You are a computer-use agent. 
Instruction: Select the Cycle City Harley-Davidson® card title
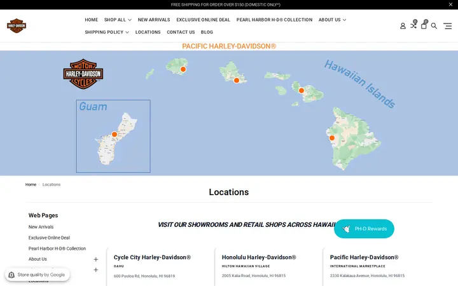[x=152, y=257]
